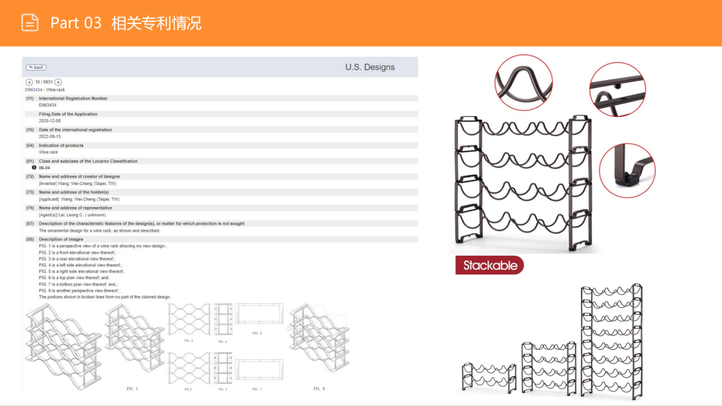Open the FIG. 6 top plan drawing
This screenshot has width=722, height=406.
pyautogui.click(x=259, y=314)
